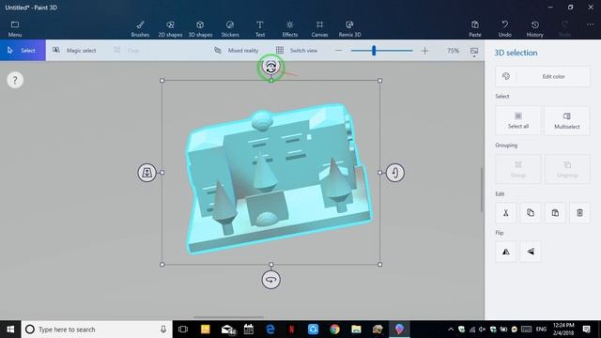601x338 pixels.
Task: Click Paste in the top toolbar
Action: [x=475, y=29]
